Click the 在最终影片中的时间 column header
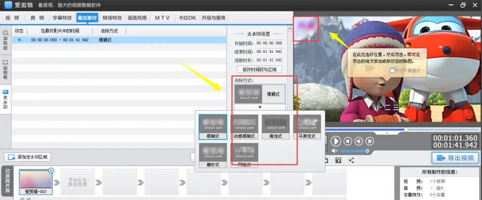Screen dimensions: 482x200 (60, 31)
